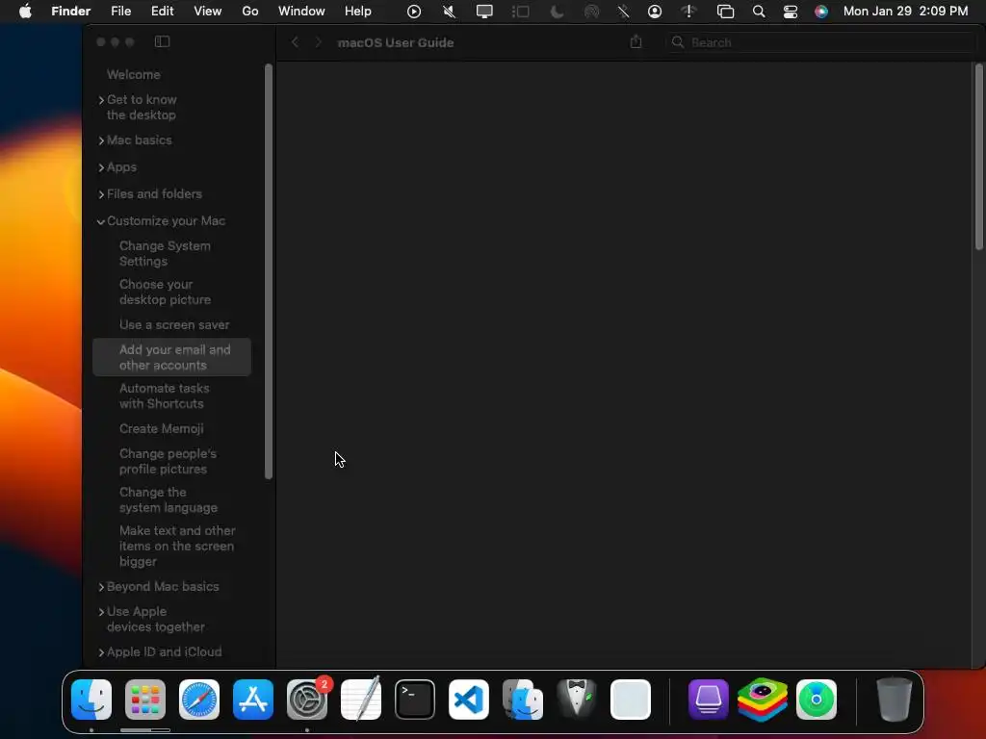Open Finder from the Dock
This screenshot has height=739, width=986.
point(91,700)
